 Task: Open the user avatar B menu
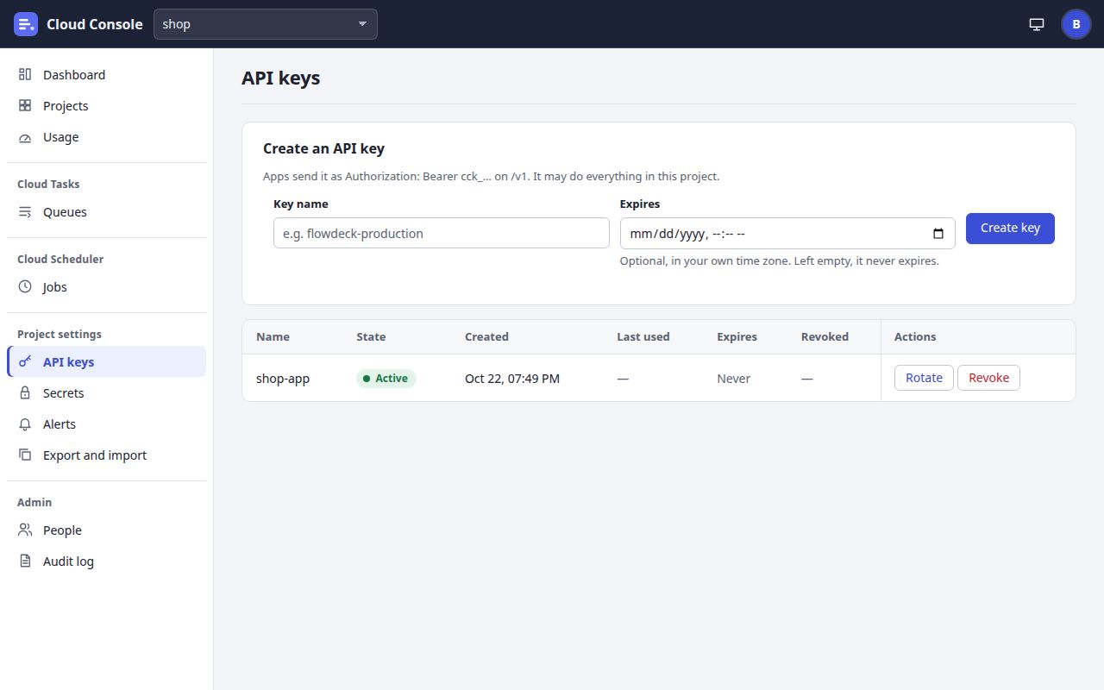pos(1076,24)
